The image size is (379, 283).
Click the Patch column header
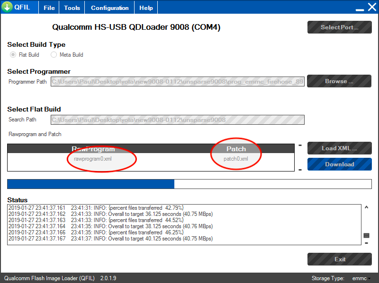pos(236,149)
